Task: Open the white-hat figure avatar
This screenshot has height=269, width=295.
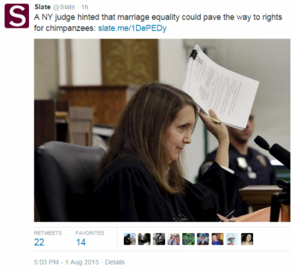Action: coord(232,239)
